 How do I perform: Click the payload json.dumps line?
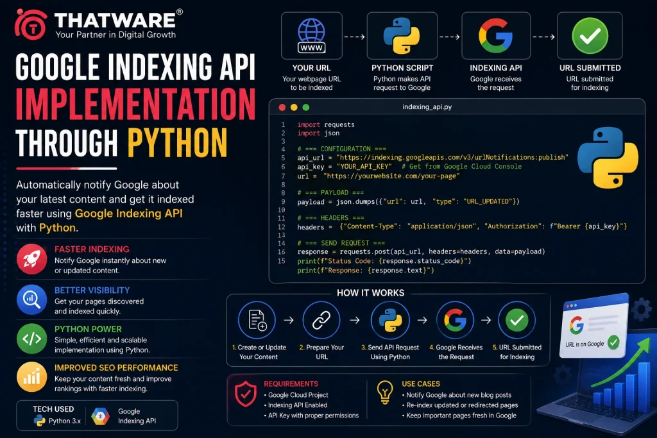pyautogui.click(x=408, y=201)
